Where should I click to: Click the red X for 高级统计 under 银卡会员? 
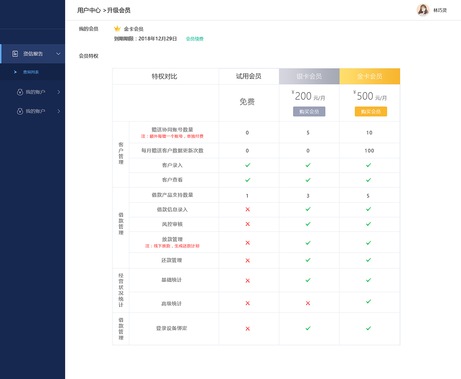308,303
